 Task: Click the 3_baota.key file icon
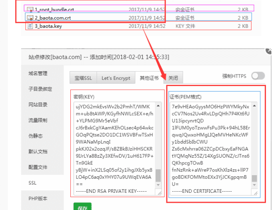pos(30,26)
